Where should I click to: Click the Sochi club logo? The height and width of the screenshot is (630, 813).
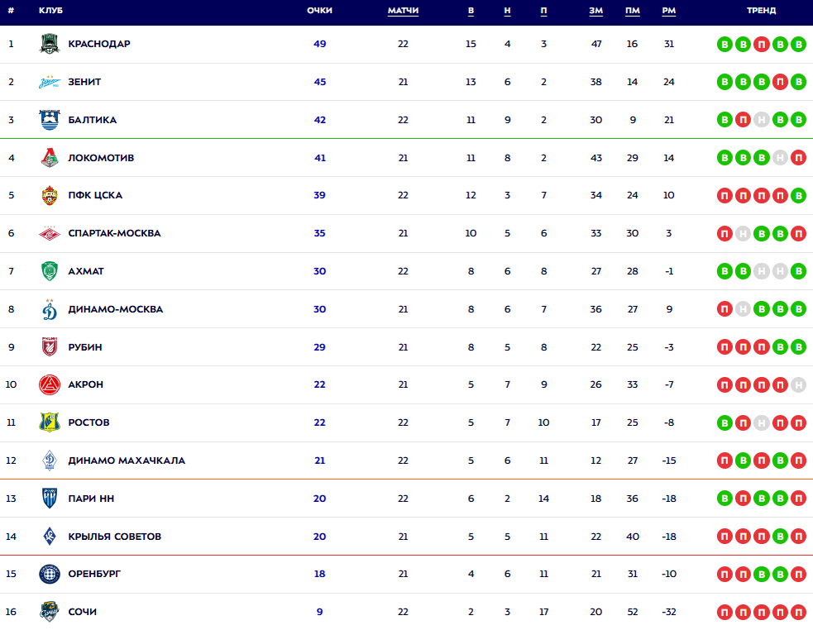pyautogui.click(x=50, y=612)
